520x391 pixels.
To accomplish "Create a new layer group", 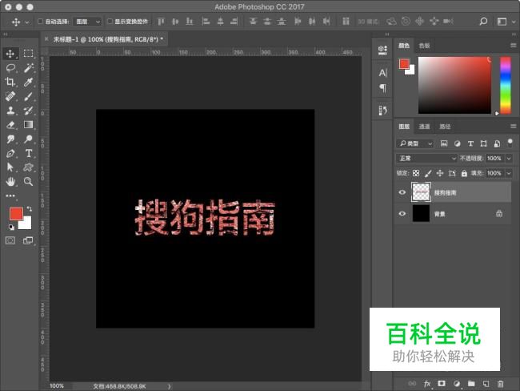I will pyautogui.click(x=471, y=384).
